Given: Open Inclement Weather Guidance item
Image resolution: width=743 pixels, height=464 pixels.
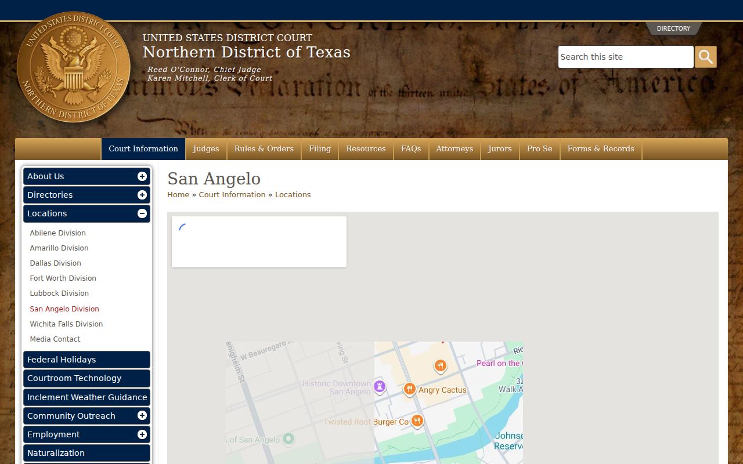Looking at the screenshot, I should [x=87, y=397].
